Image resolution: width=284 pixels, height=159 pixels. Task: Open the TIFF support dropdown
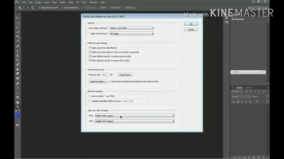point(135,121)
